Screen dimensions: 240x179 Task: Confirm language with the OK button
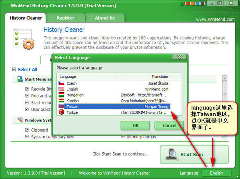click(x=135, y=126)
